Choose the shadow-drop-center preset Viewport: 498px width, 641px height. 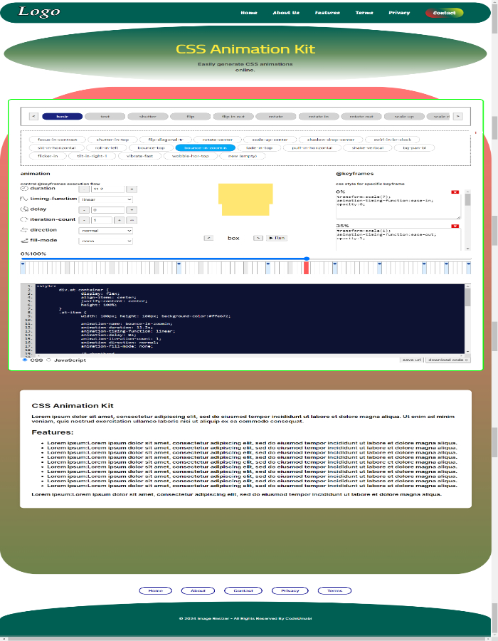click(331, 140)
